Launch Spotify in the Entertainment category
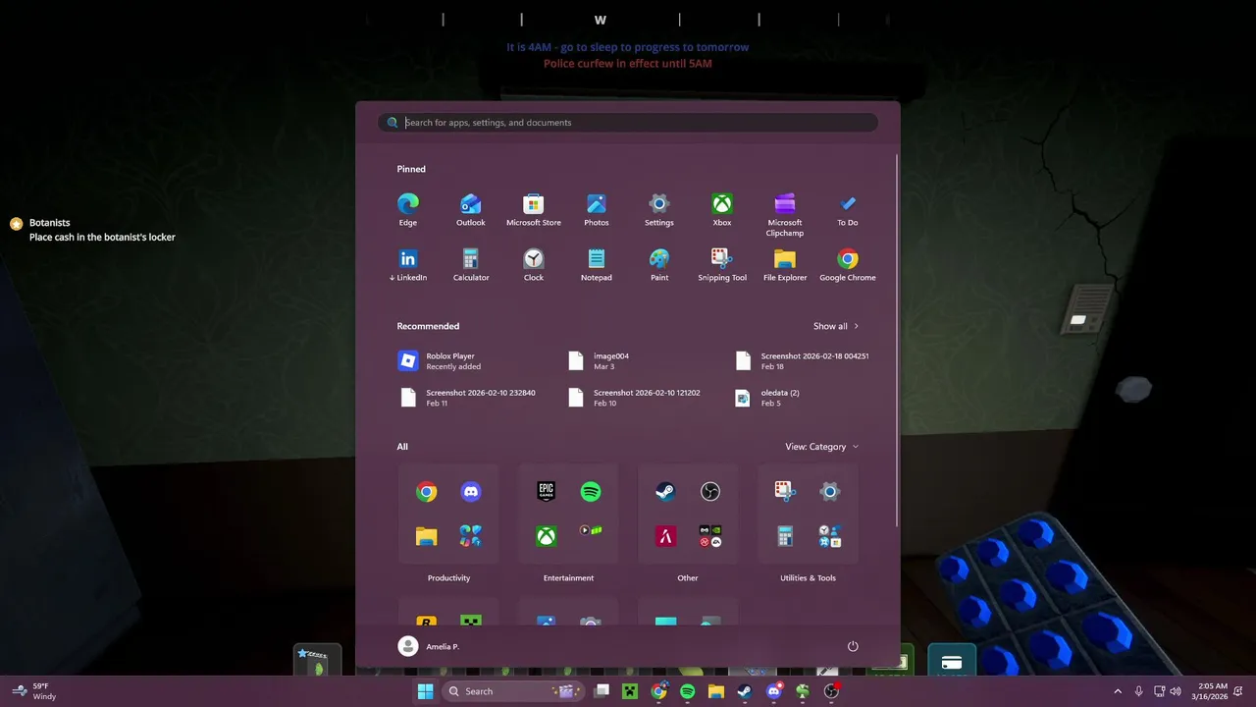Screen dimensions: 1256x707 591,492
